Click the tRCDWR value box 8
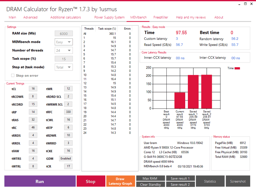The width and height of the screenshot is (256, 192). point(33,96)
